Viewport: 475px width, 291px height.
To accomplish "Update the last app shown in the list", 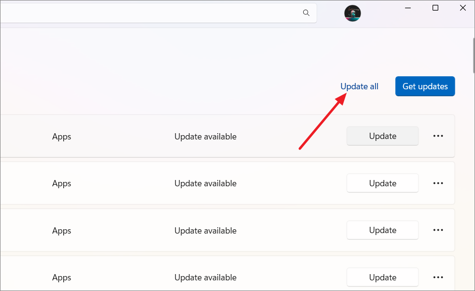I will coord(382,277).
